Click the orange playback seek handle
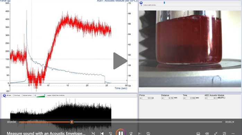Screen dimensions: 242x135 (x=72, y=122)
